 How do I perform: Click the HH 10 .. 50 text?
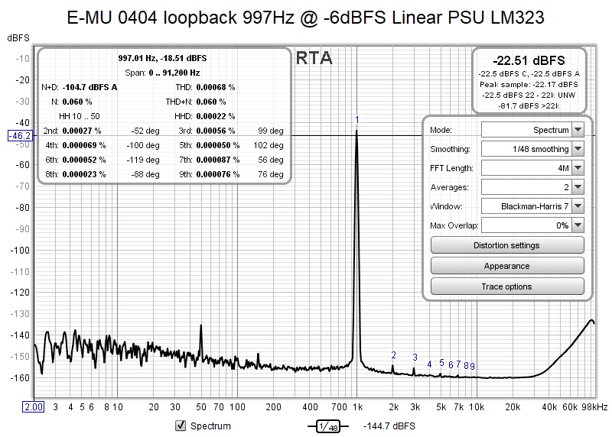click(80, 116)
